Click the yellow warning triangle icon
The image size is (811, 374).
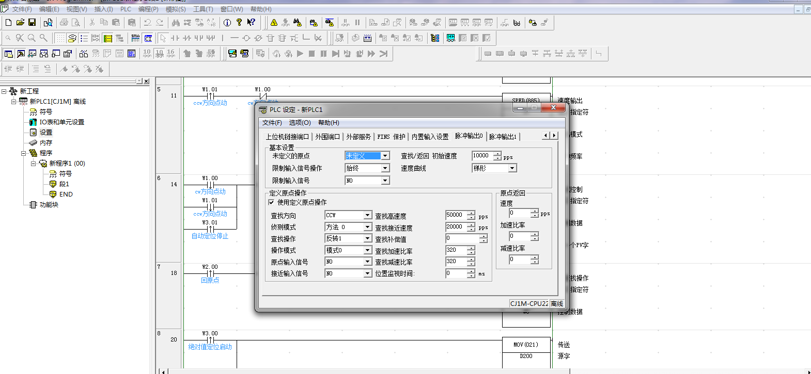pos(274,22)
